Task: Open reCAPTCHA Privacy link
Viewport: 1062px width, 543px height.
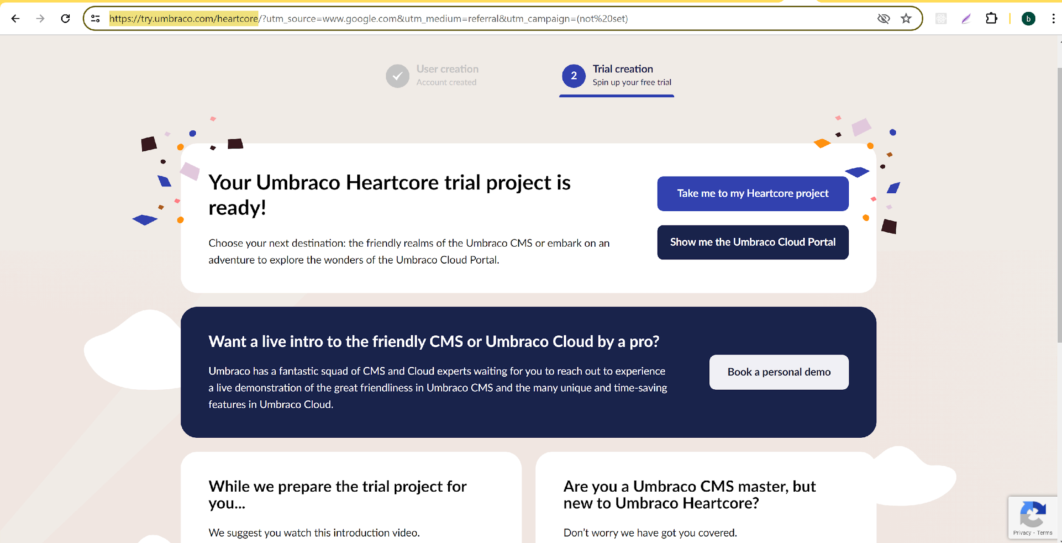Action: (1022, 533)
